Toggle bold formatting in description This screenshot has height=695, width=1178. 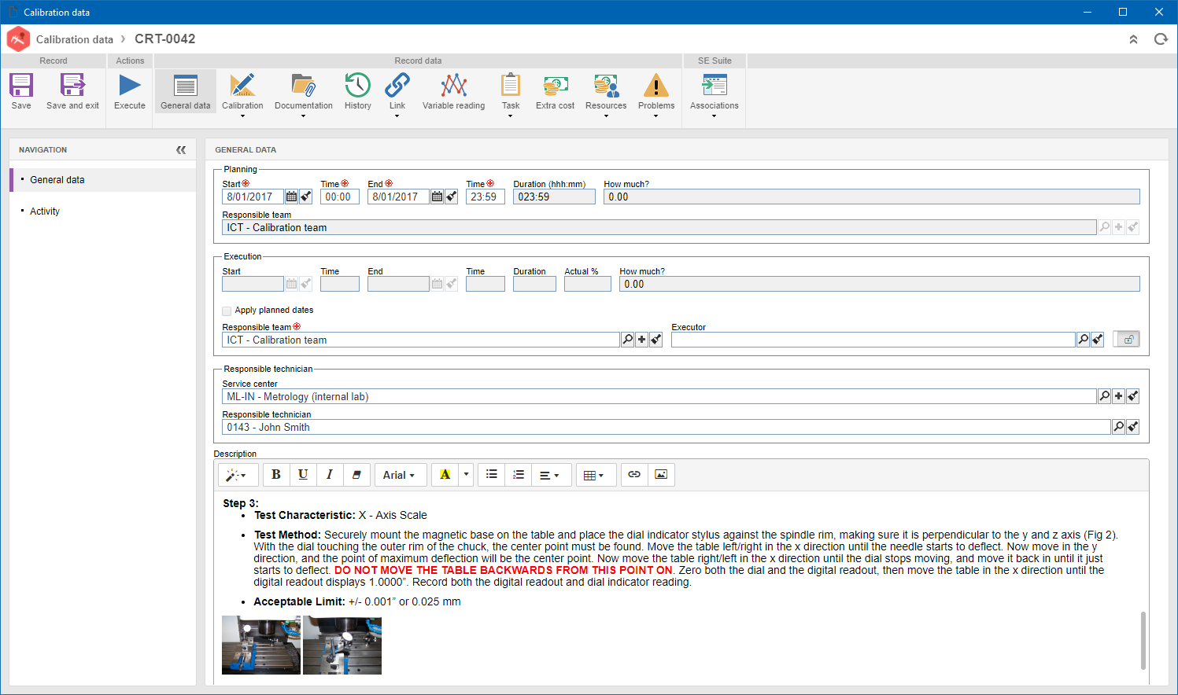click(x=276, y=475)
